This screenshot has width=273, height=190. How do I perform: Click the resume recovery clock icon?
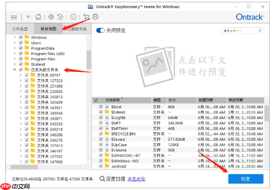coord(60,17)
